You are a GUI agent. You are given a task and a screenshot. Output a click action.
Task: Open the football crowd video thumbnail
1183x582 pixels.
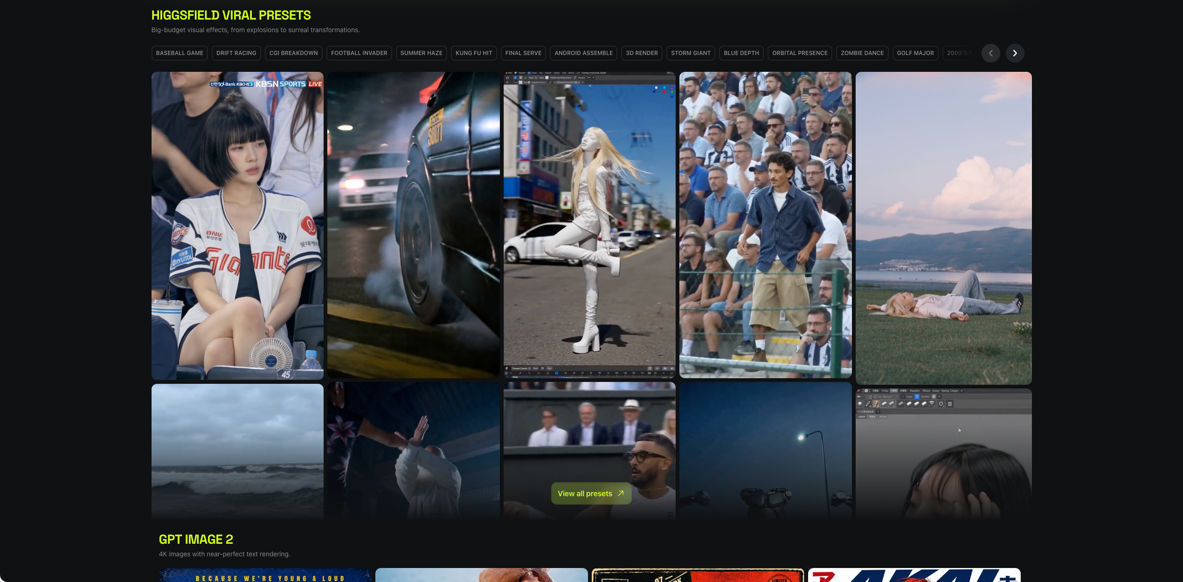(765, 225)
